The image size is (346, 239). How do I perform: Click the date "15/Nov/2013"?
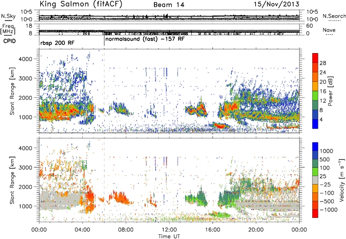click(276, 4)
